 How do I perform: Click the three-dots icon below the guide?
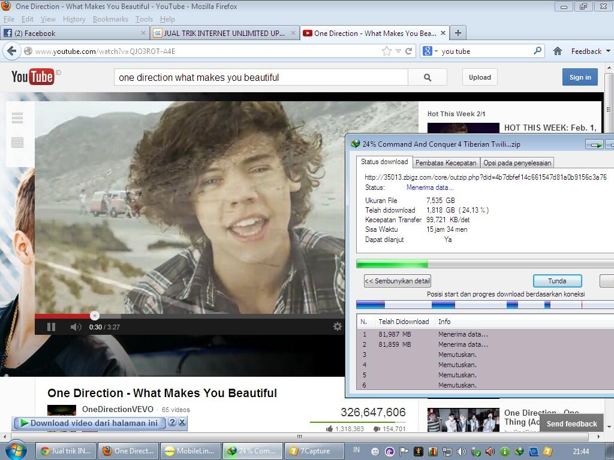click(17, 143)
